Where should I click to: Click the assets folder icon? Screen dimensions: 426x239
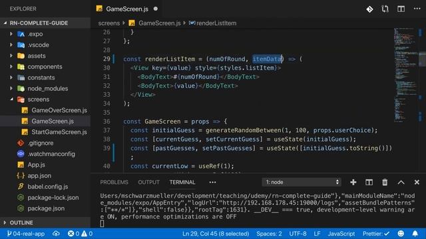pyautogui.click(x=21, y=56)
